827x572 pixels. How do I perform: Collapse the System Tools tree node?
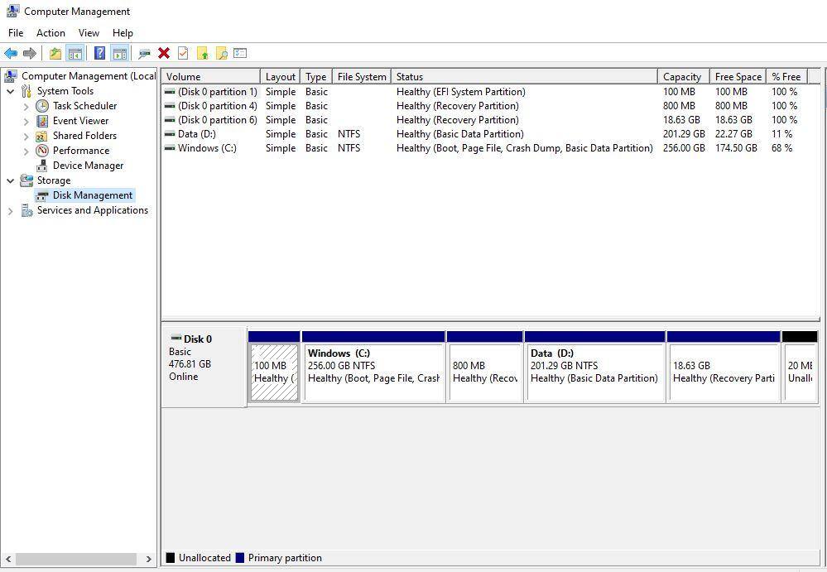pyautogui.click(x=10, y=91)
